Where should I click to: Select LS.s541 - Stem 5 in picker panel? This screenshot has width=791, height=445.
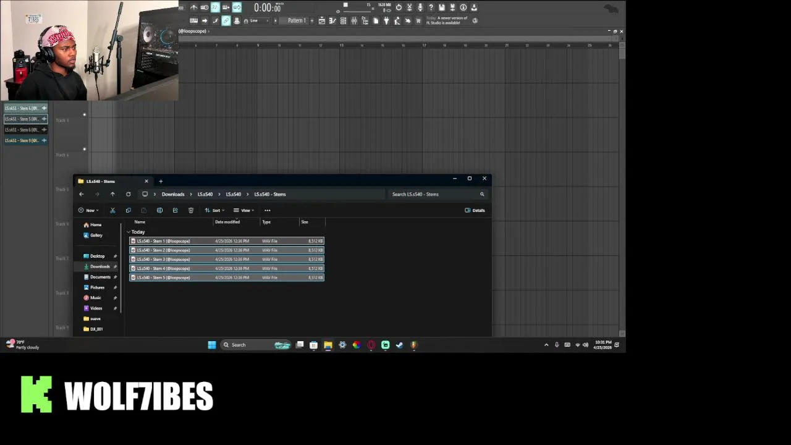coord(26,119)
